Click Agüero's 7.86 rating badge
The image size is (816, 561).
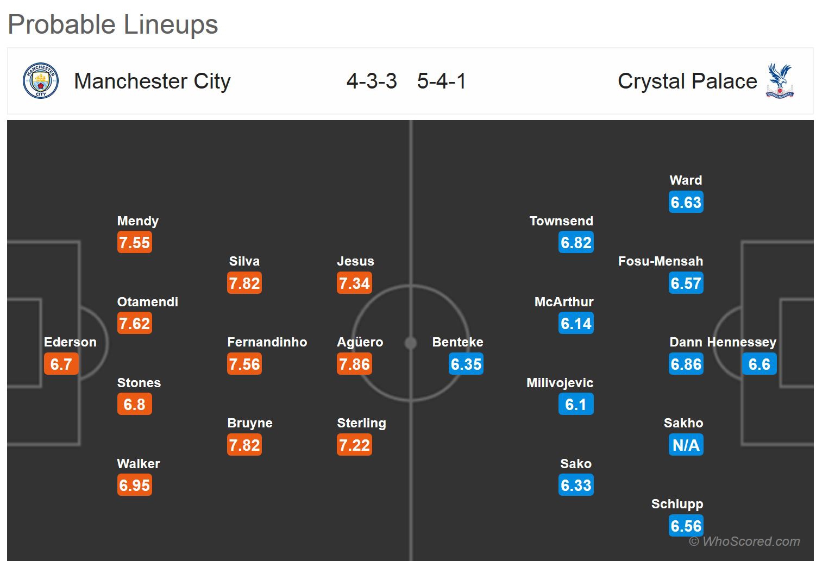coord(354,364)
